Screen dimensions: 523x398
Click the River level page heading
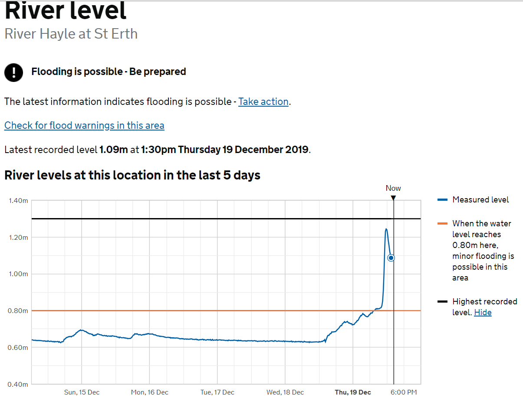pos(66,11)
